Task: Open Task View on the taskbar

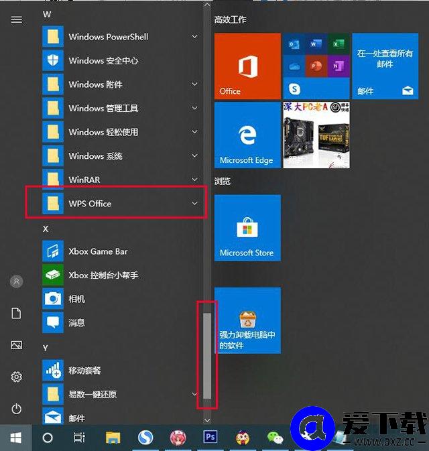Action: (x=79, y=438)
